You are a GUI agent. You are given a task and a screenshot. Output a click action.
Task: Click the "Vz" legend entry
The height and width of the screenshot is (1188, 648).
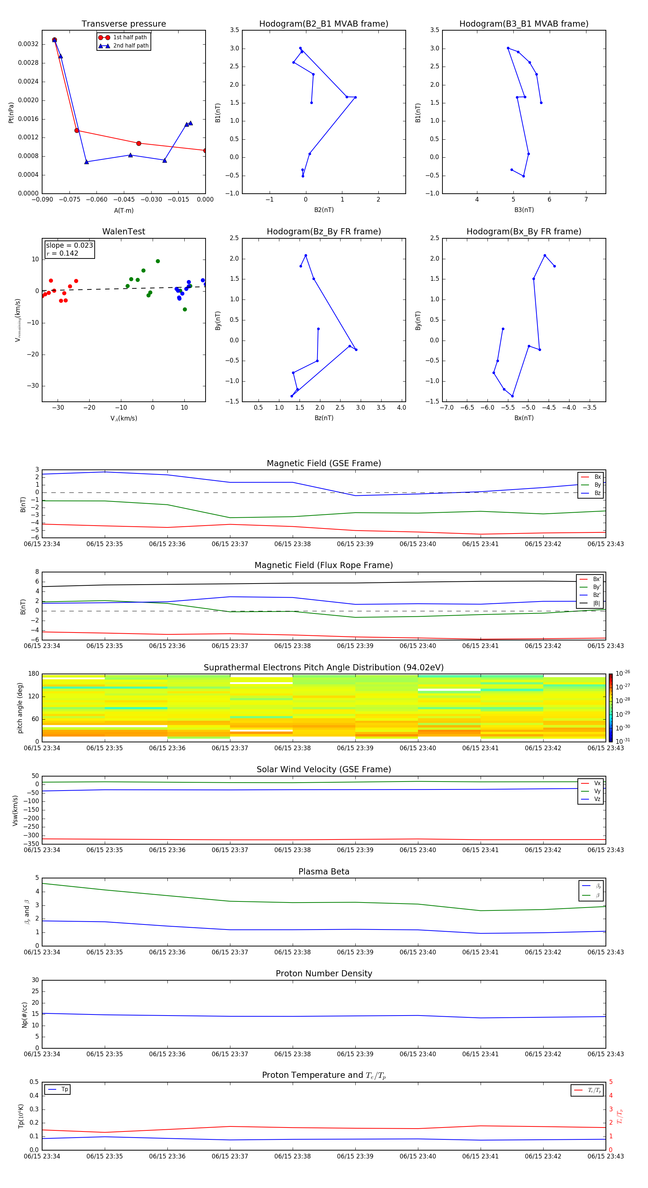coord(591,799)
